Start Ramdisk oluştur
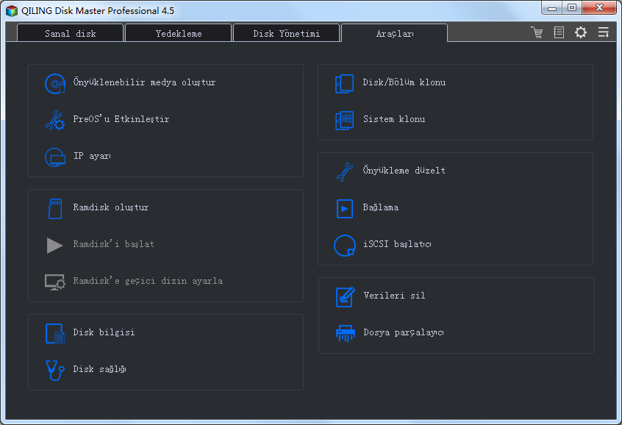Image resolution: width=622 pixels, height=425 pixels. pyautogui.click(x=111, y=207)
